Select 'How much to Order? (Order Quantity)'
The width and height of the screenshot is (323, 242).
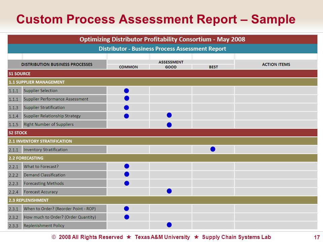[x=60, y=217]
